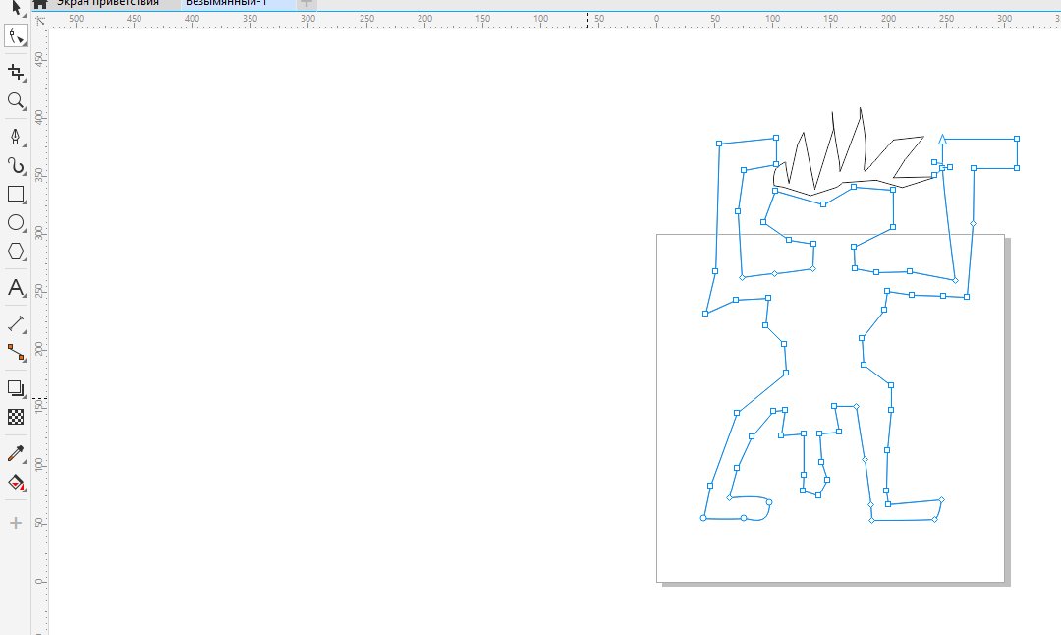Select the Parallel Dimension tool
The image size is (1061, 635).
coord(15,322)
